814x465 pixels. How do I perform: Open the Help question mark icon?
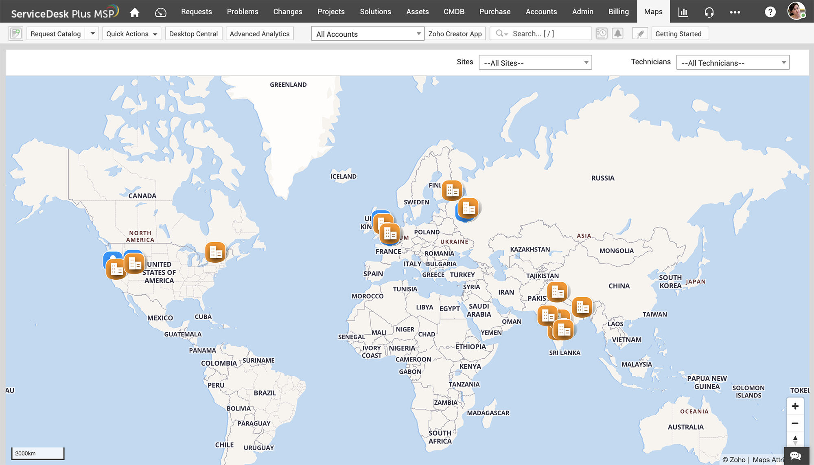pyautogui.click(x=770, y=12)
